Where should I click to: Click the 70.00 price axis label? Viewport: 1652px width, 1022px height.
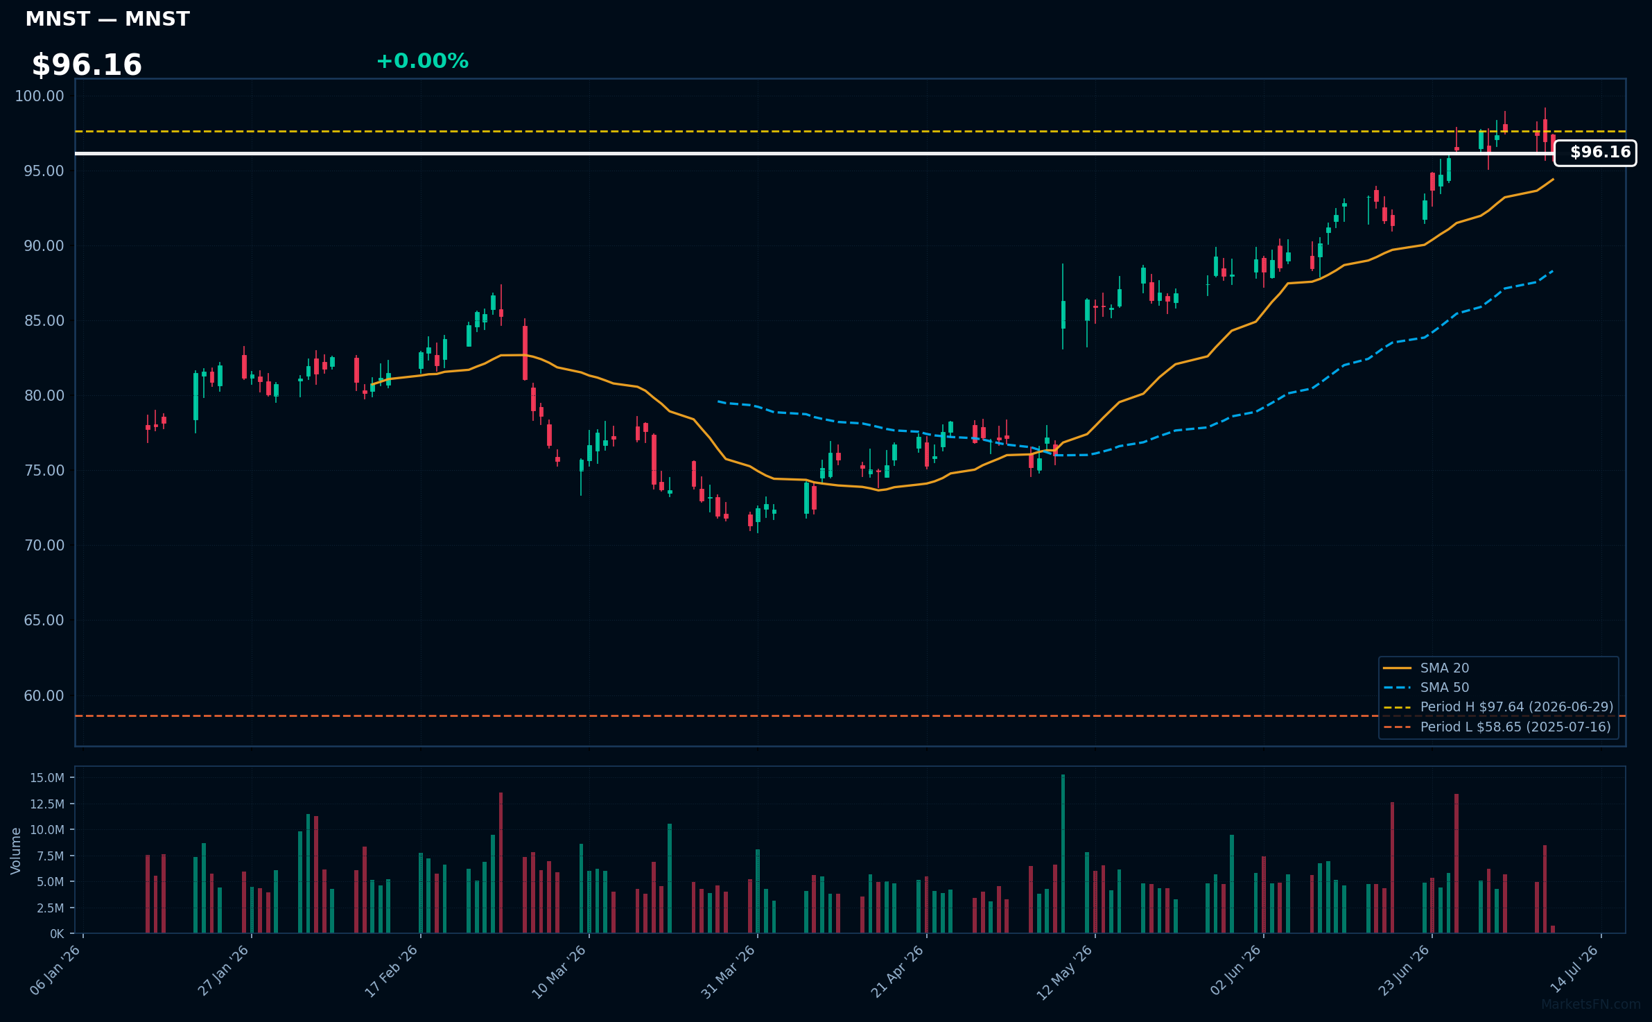[44, 545]
